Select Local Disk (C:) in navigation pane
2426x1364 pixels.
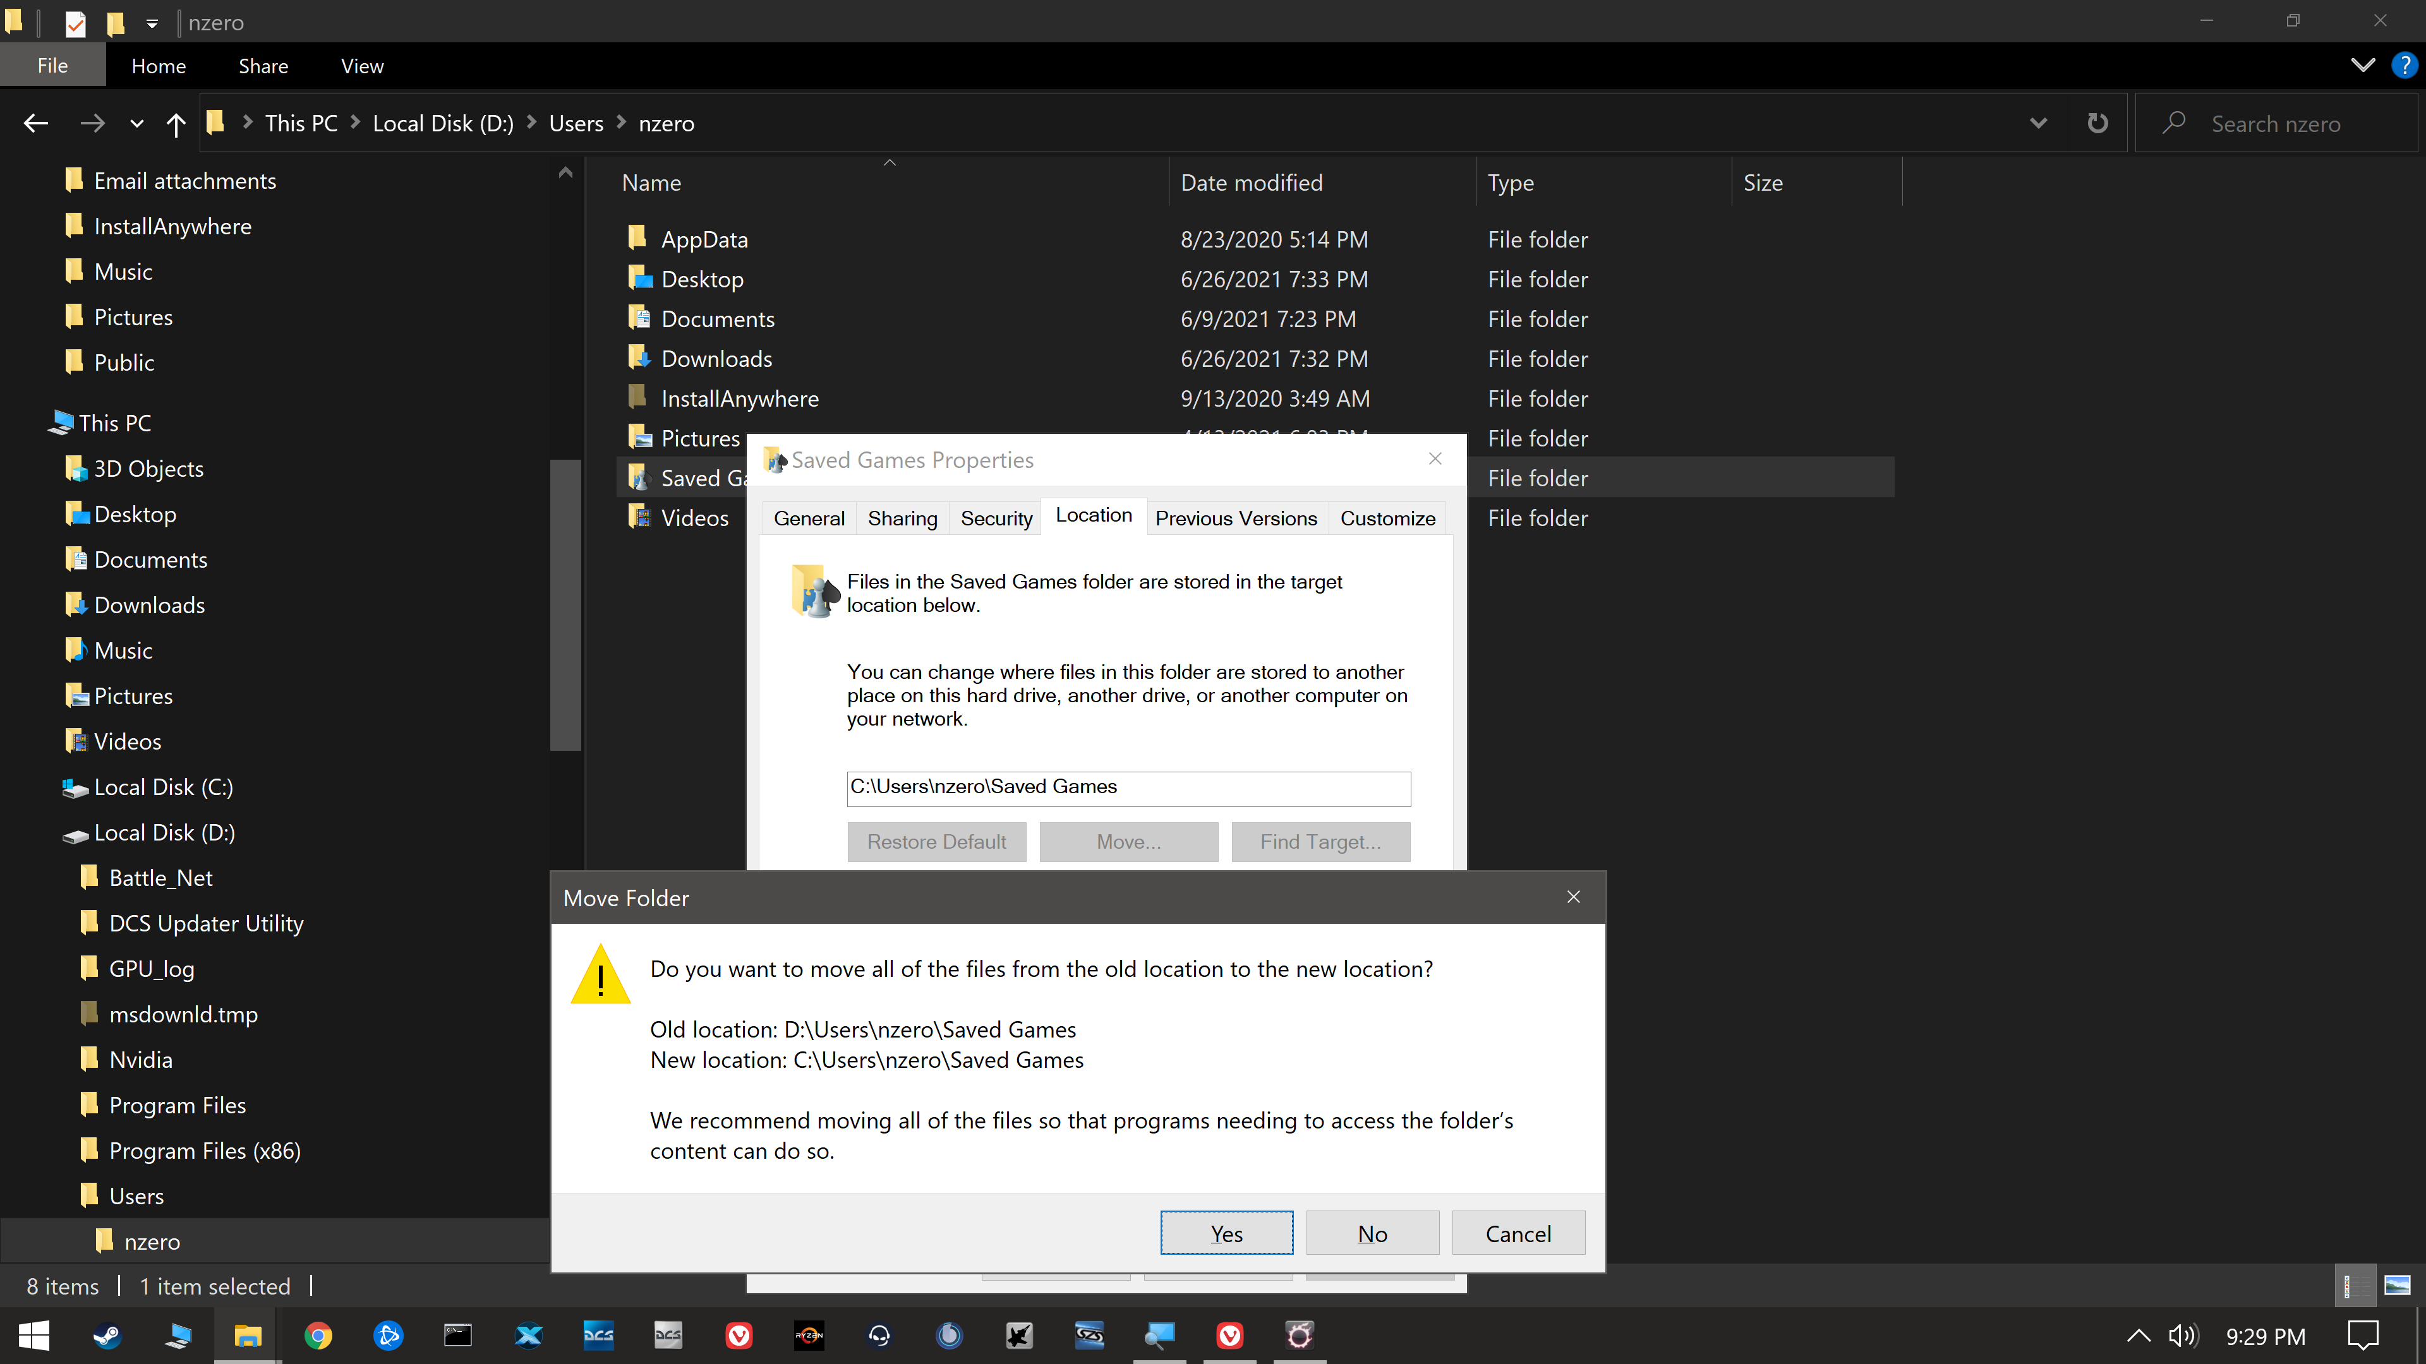coord(162,787)
